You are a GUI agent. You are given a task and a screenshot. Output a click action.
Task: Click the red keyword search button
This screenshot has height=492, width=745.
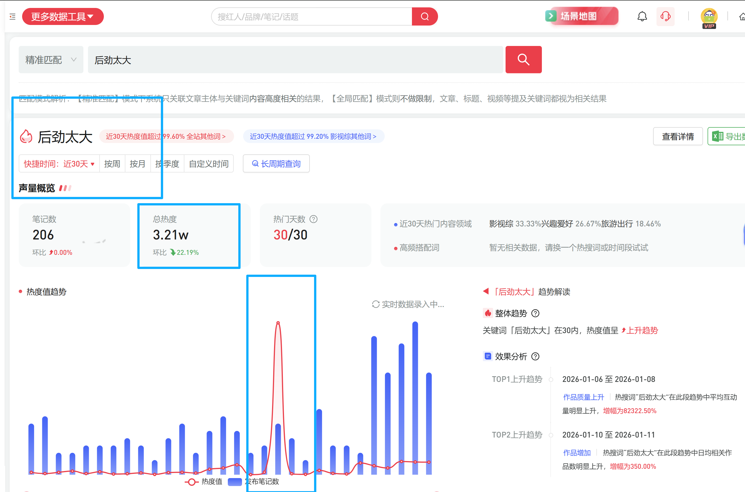click(x=523, y=60)
